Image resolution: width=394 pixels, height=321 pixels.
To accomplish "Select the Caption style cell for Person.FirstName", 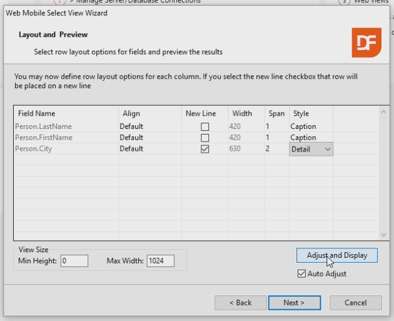I will [310, 138].
